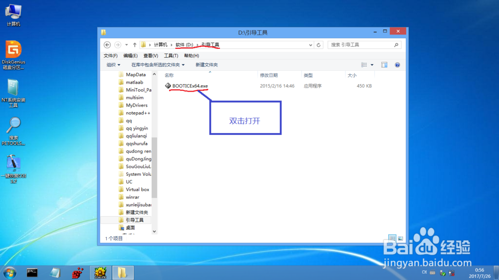Open the 工具(T) menu
The width and height of the screenshot is (499, 280).
coord(171,56)
